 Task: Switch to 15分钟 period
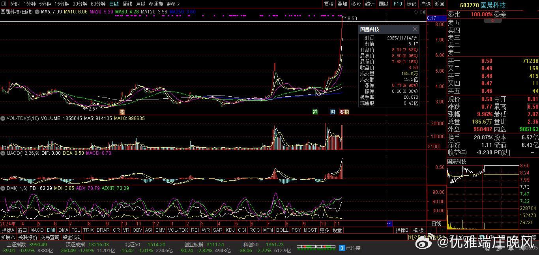point(62,4)
